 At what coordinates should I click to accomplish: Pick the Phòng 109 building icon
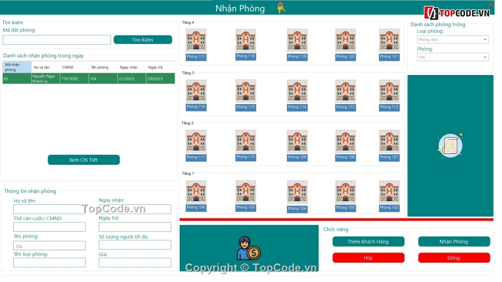pos(297,142)
